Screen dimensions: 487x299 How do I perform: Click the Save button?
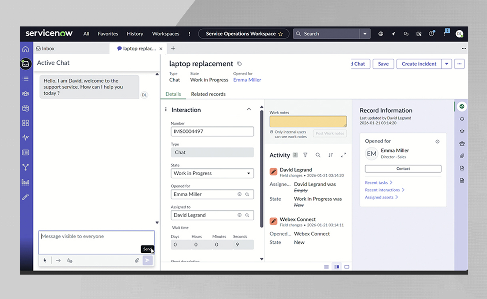pos(383,64)
